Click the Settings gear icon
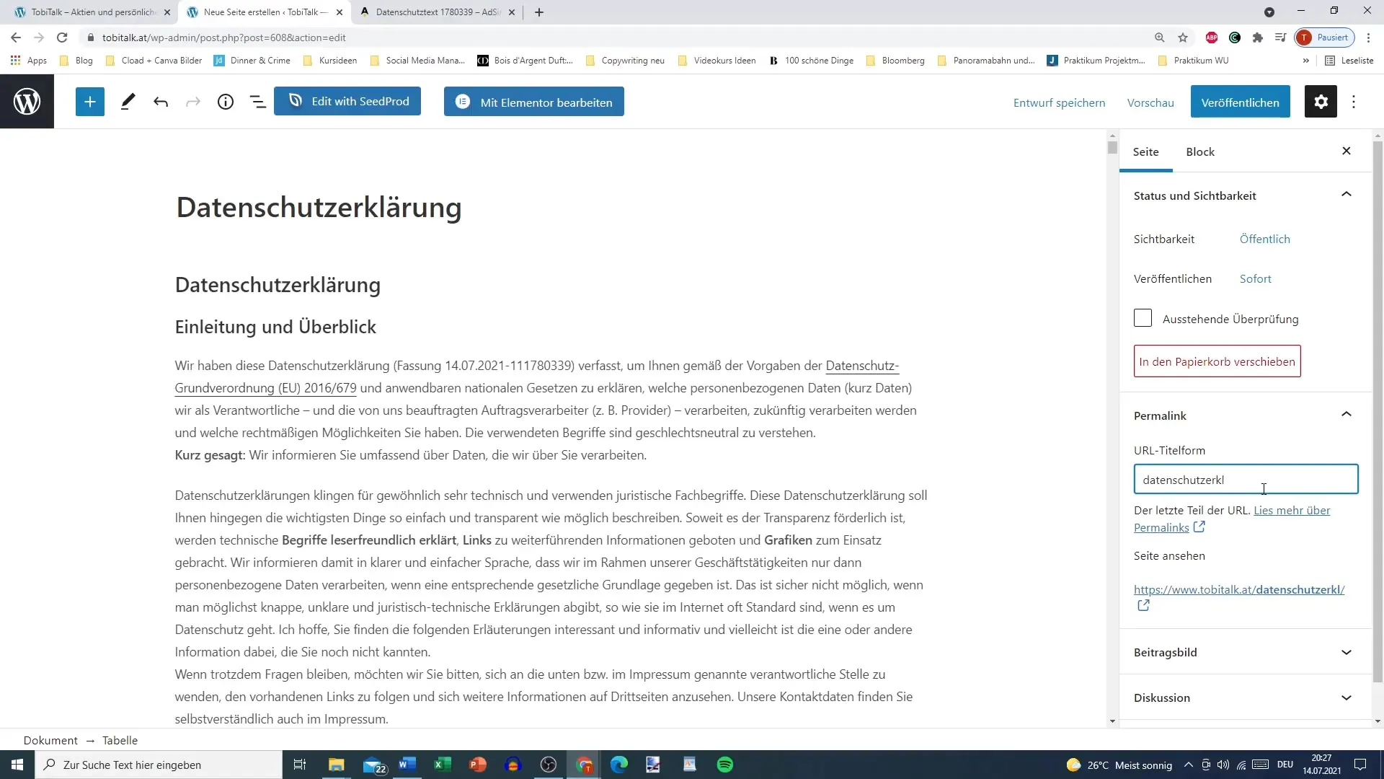 click(x=1321, y=102)
